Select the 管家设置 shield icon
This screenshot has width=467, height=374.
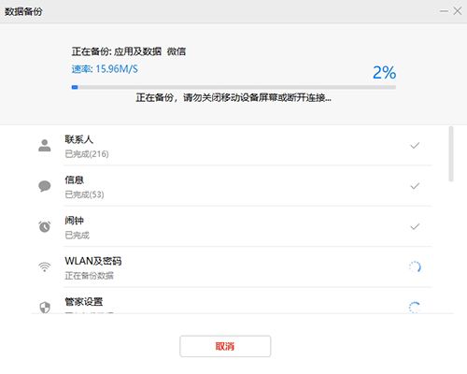(45, 308)
